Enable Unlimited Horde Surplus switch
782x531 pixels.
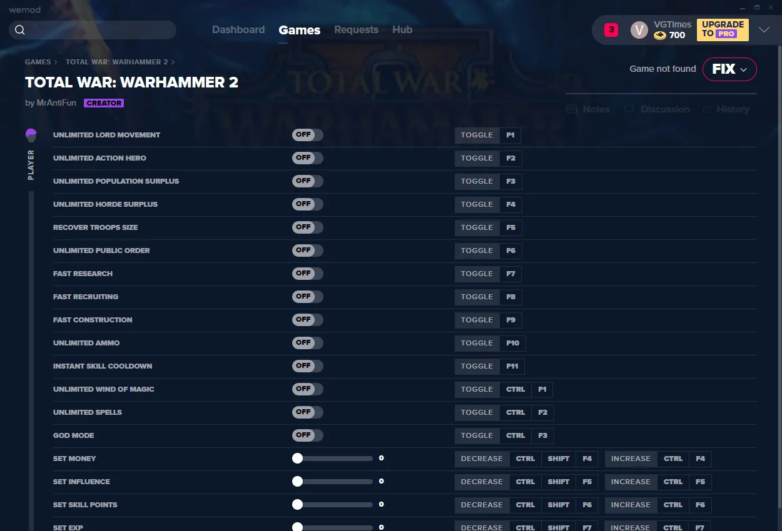[x=308, y=204]
